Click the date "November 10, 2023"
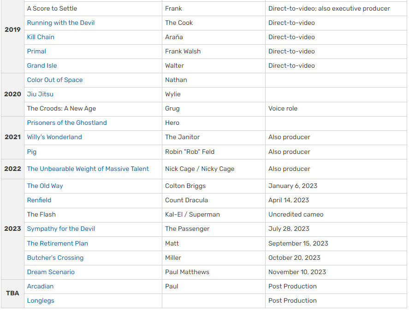 [297, 272]
